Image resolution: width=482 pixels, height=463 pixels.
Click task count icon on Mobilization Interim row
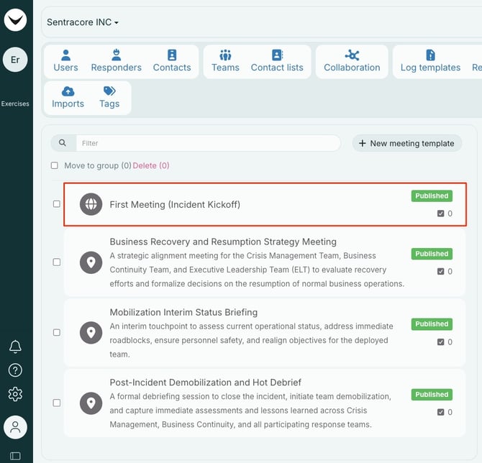(x=440, y=342)
